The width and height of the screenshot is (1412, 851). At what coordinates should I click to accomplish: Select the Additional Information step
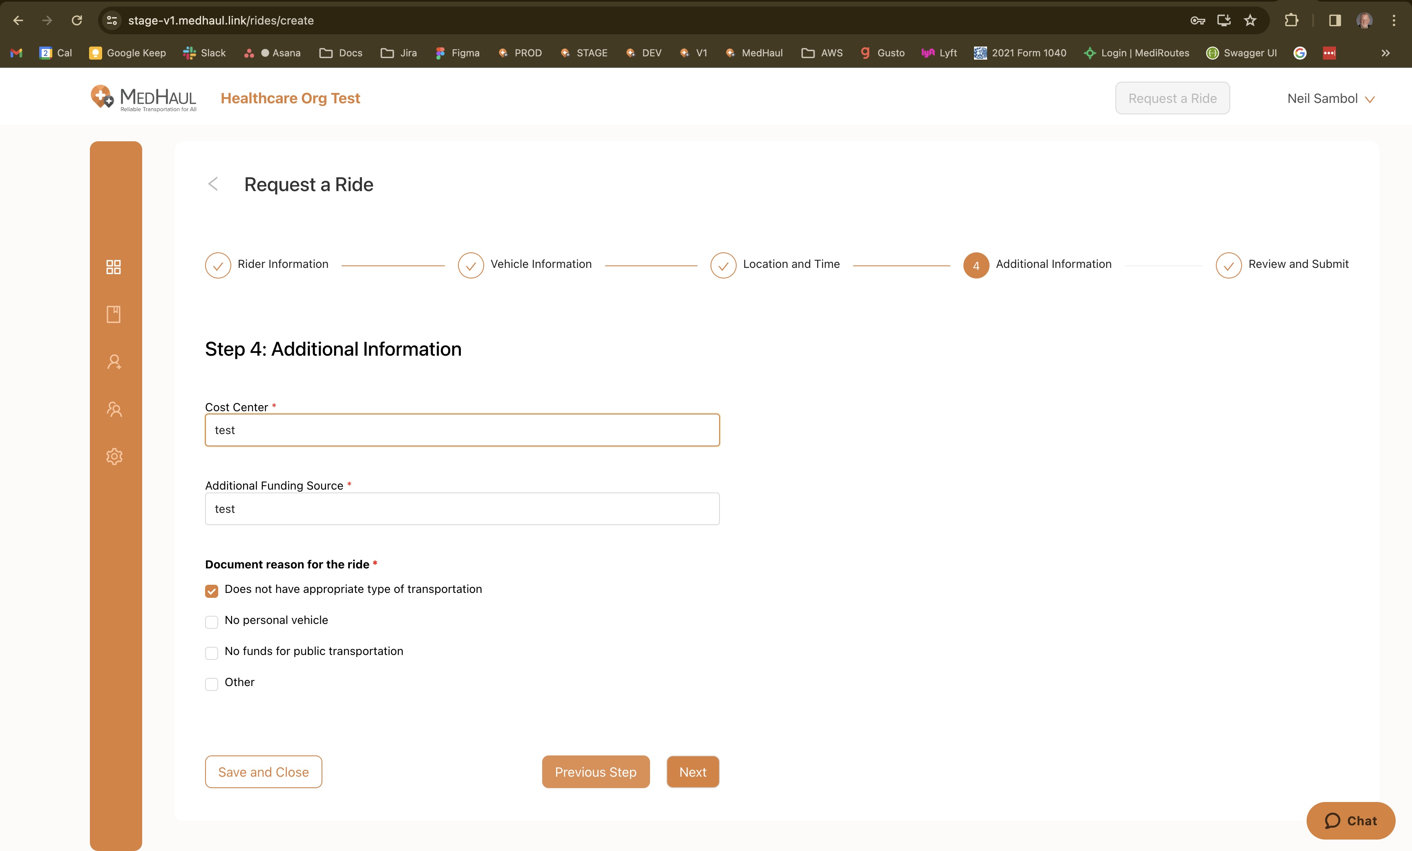(1038, 265)
